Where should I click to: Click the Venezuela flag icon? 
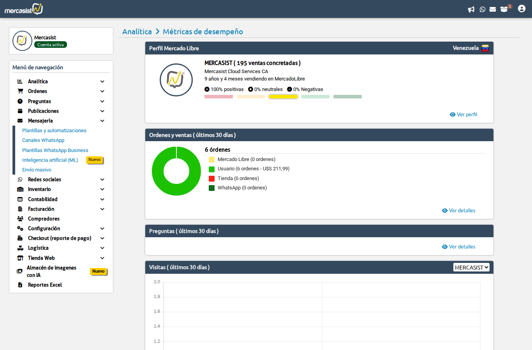[x=485, y=48]
